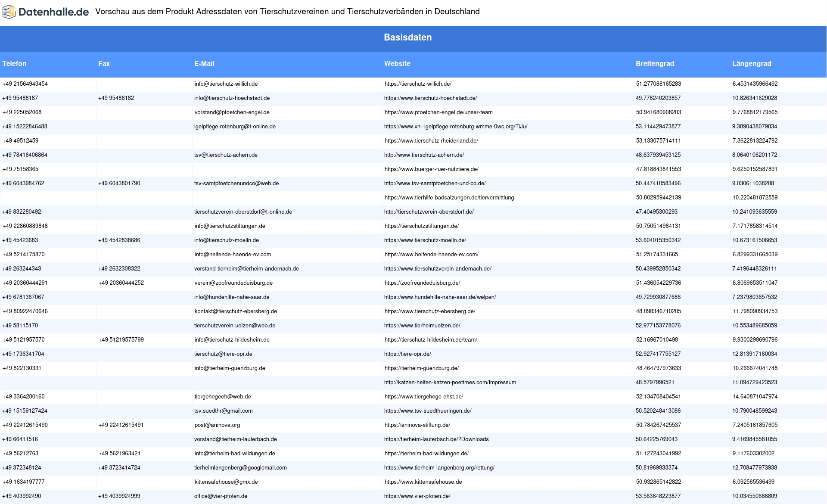Click email verein@zoofreundeduisburg.de
This screenshot has height=504, width=827.
(233, 283)
